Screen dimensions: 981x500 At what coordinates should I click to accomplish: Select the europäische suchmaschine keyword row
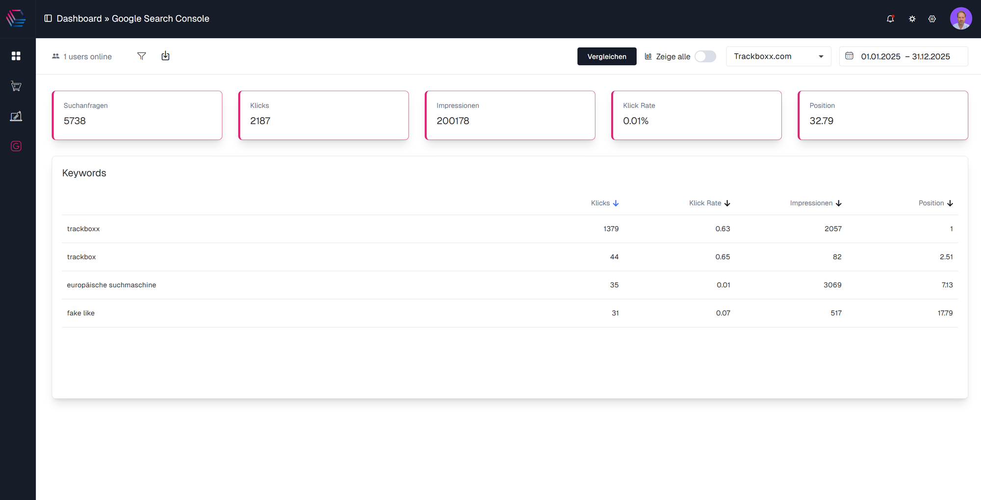(x=111, y=285)
